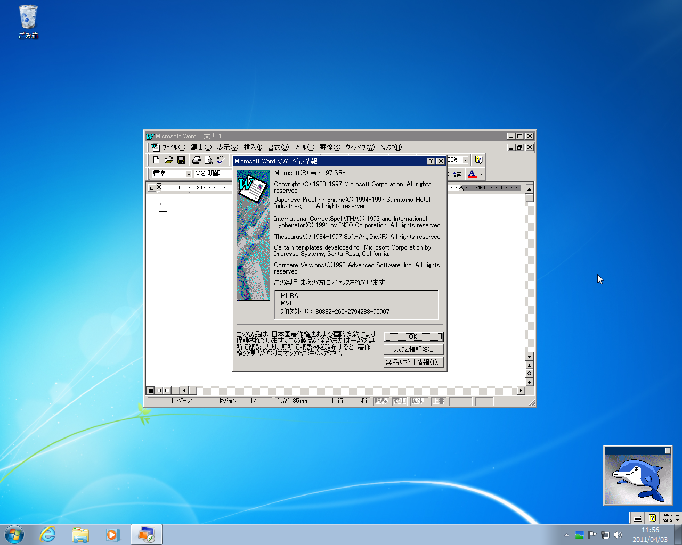Click the horizontal scrollbar left arrow
682x545 pixels.
(184, 390)
